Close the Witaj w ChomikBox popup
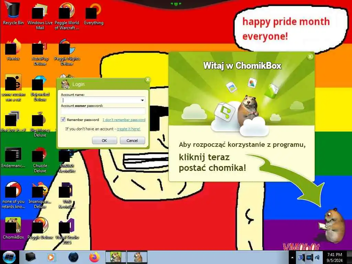The height and width of the screenshot is (264, 352). tap(310, 57)
